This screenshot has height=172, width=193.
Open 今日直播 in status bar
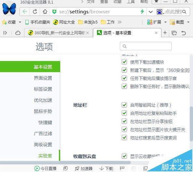pyautogui.click(x=45, y=168)
